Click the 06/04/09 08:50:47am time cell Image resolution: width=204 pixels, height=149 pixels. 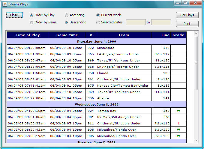click(28, 60)
